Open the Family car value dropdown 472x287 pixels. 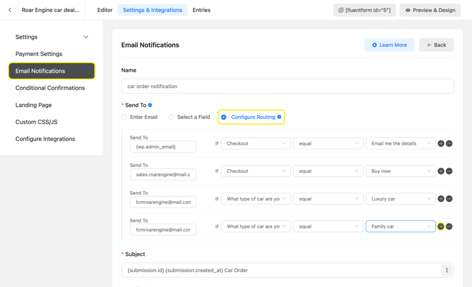pos(401,226)
